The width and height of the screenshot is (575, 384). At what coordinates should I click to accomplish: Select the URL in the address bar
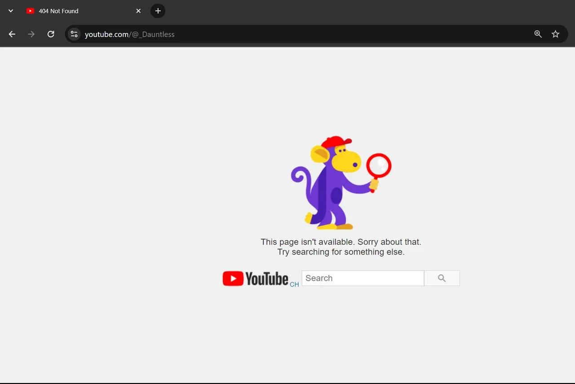tap(129, 34)
